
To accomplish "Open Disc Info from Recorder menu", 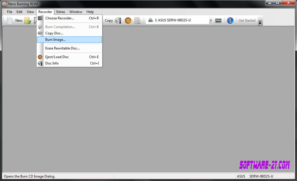I will click(69, 63).
